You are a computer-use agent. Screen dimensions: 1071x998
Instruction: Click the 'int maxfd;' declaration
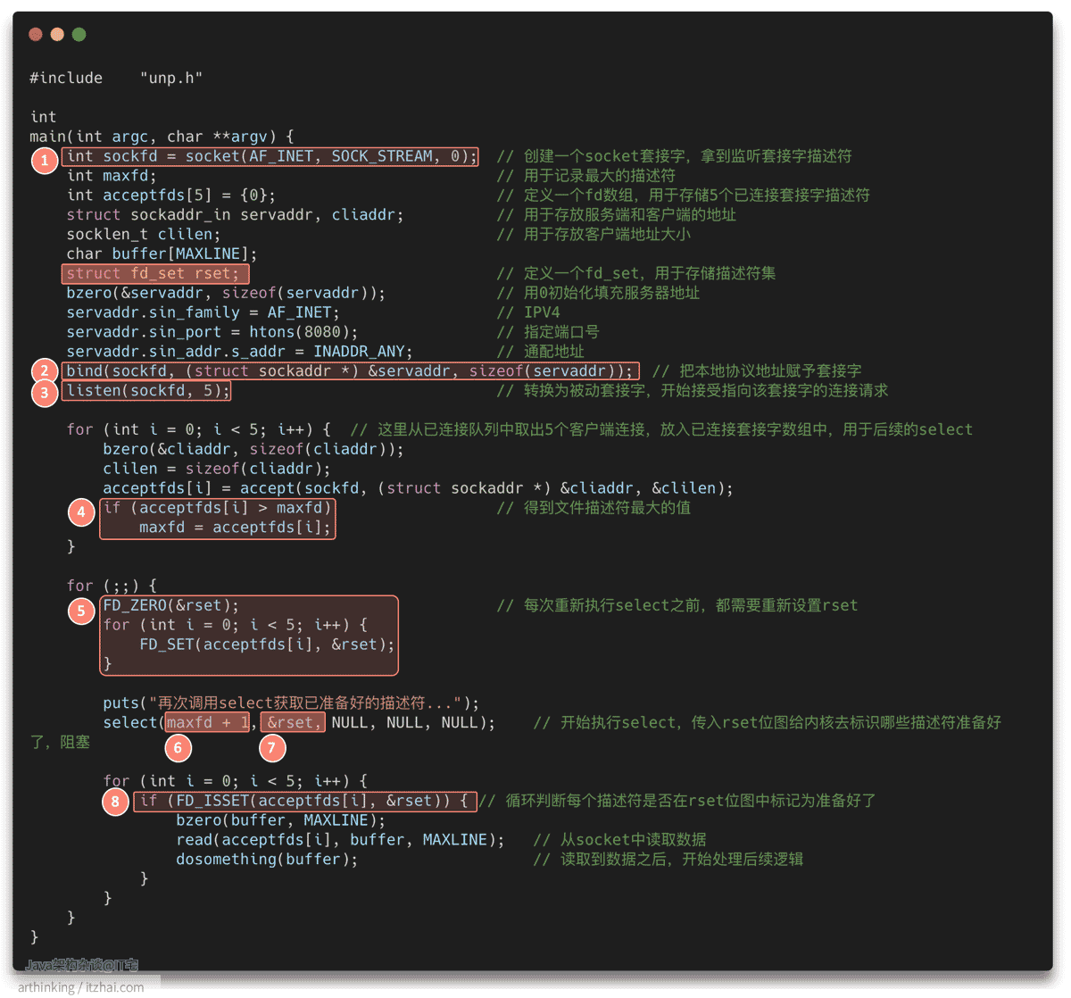pos(112,176)
